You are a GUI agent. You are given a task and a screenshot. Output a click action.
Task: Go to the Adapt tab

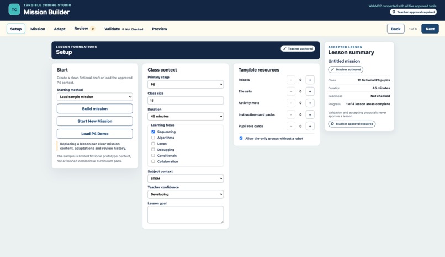[60, 29]
